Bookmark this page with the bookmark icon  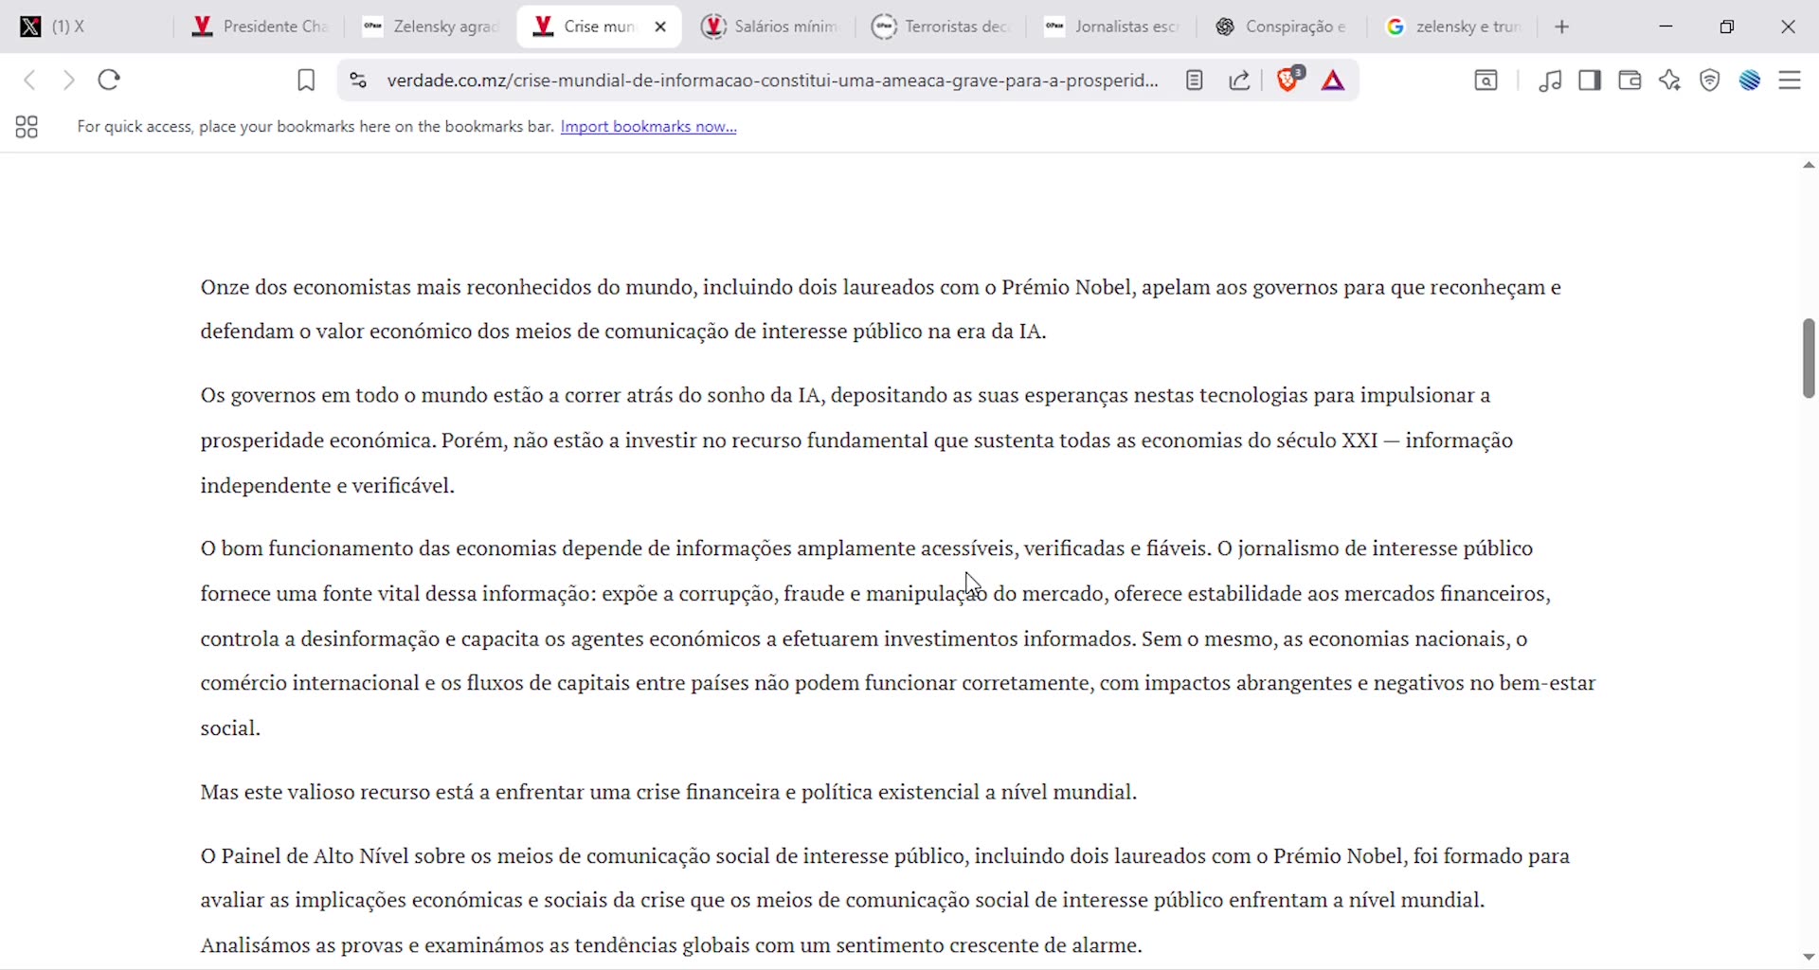(306, 81)
